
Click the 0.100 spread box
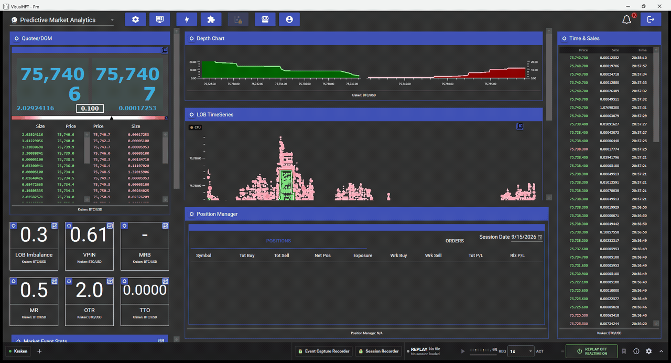[90, 109]
